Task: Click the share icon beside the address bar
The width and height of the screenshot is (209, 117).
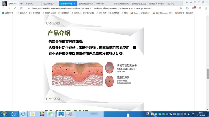Action: (181, 9)
